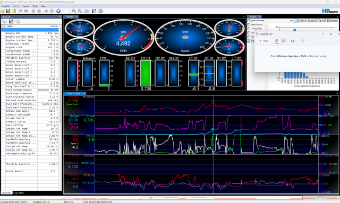Select the Chart vs. Time tab

pos(73,93)
